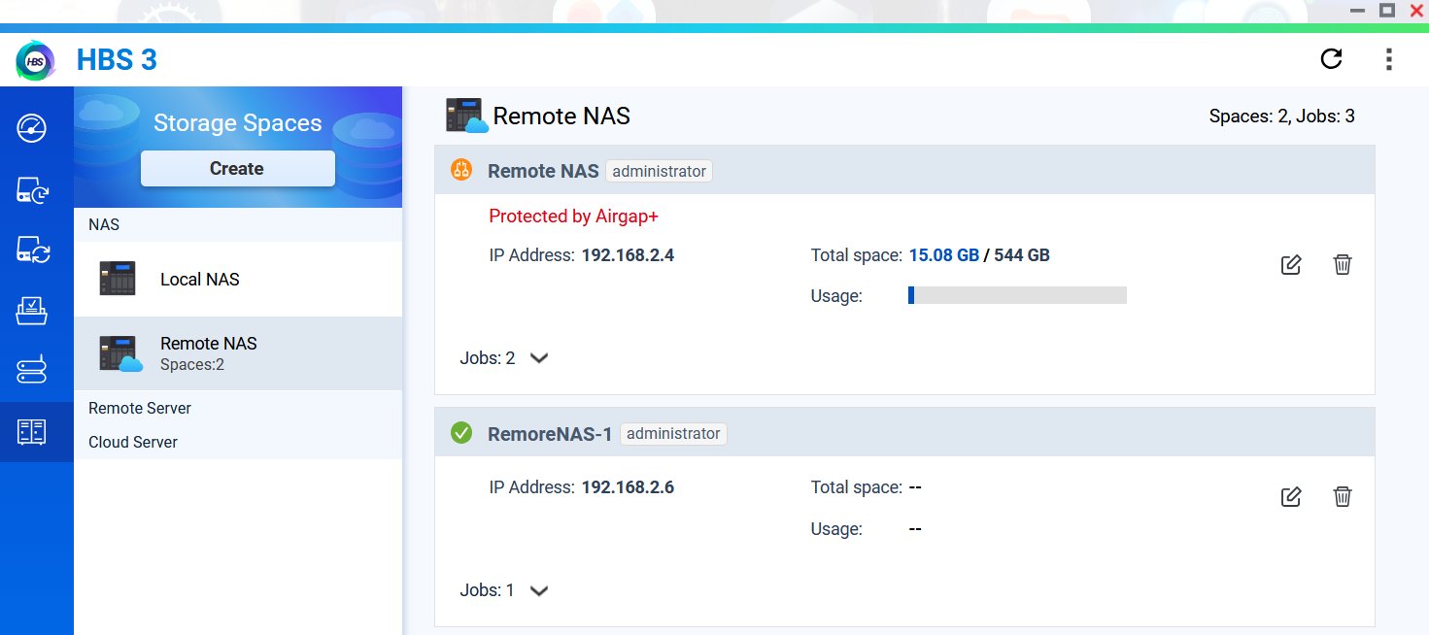
Task: Open the Remote Server category
Action: click(140, 408)
